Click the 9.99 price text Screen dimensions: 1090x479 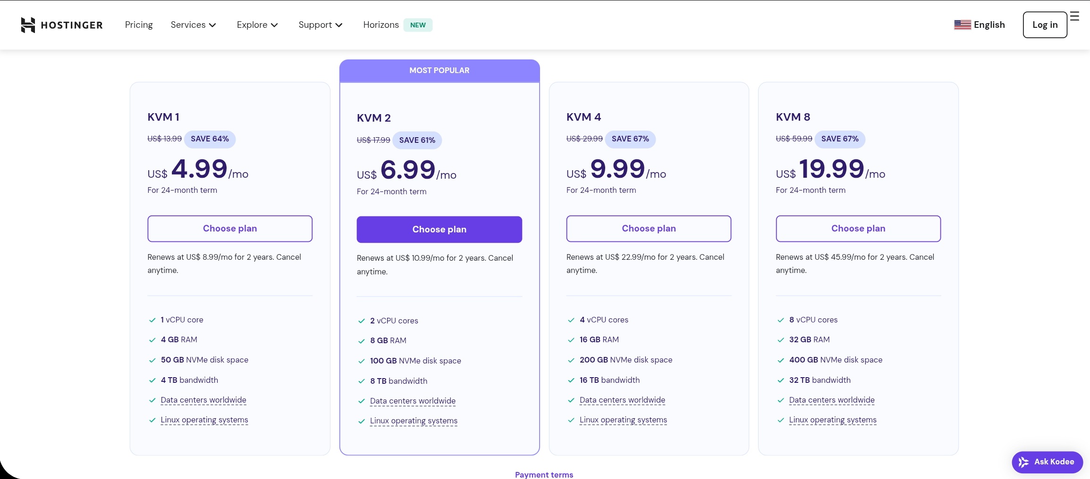click(x=617, y=169)
